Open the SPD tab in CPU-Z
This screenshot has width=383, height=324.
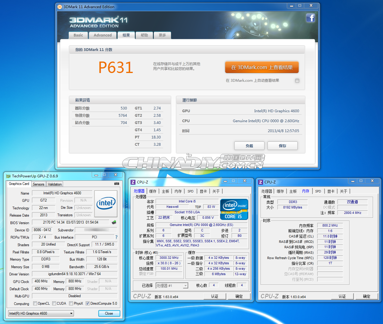[x=190, y=191]
